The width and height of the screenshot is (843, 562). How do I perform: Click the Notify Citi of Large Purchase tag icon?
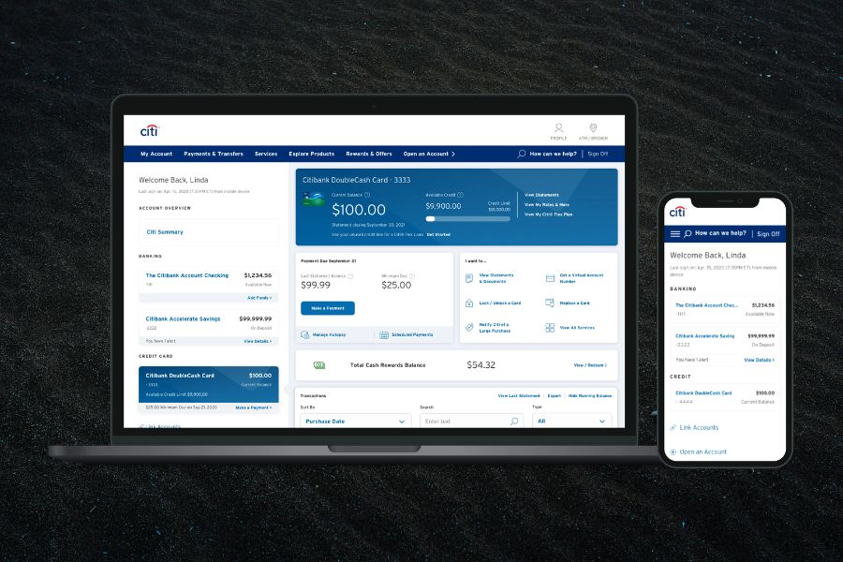(x=469, y=328)
